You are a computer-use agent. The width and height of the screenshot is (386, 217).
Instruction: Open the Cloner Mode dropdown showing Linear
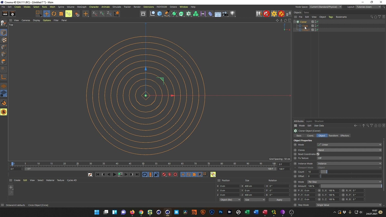pos(349,145)
